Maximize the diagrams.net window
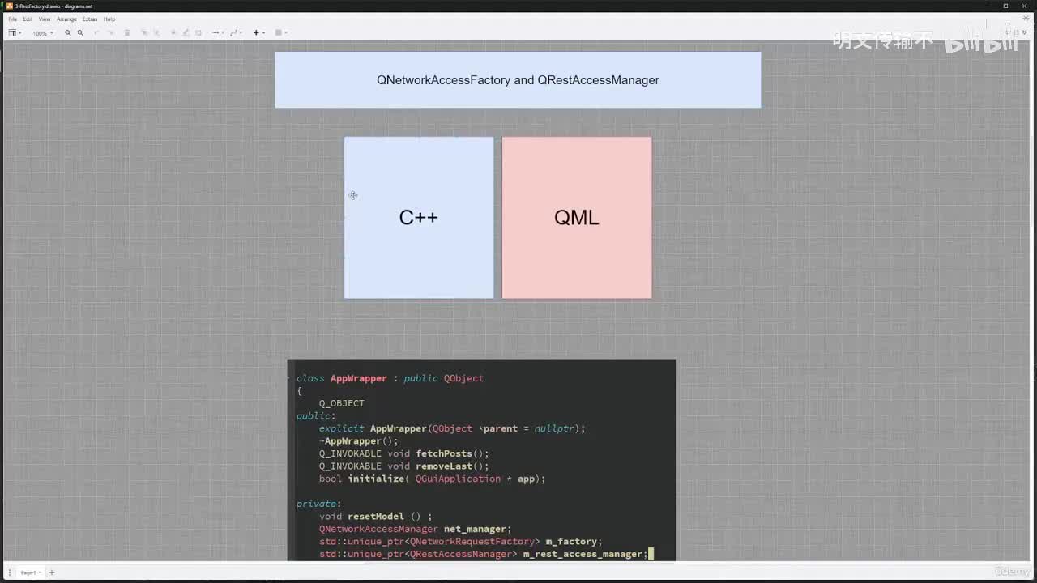 click(1006, 6)
